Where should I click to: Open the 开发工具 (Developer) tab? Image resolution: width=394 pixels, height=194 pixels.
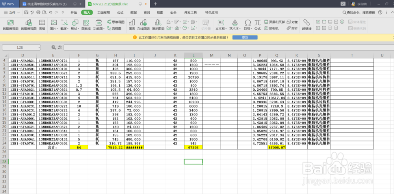(x=190, y=13)
